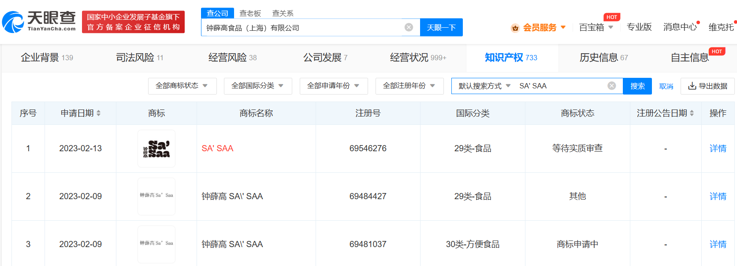Open the 企业背景 tab

(47, 58)
